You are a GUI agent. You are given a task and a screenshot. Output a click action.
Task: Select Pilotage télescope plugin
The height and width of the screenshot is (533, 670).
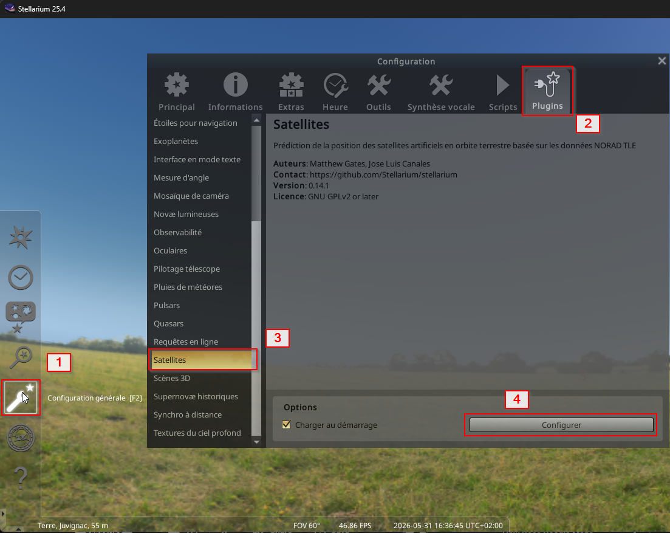200,269
